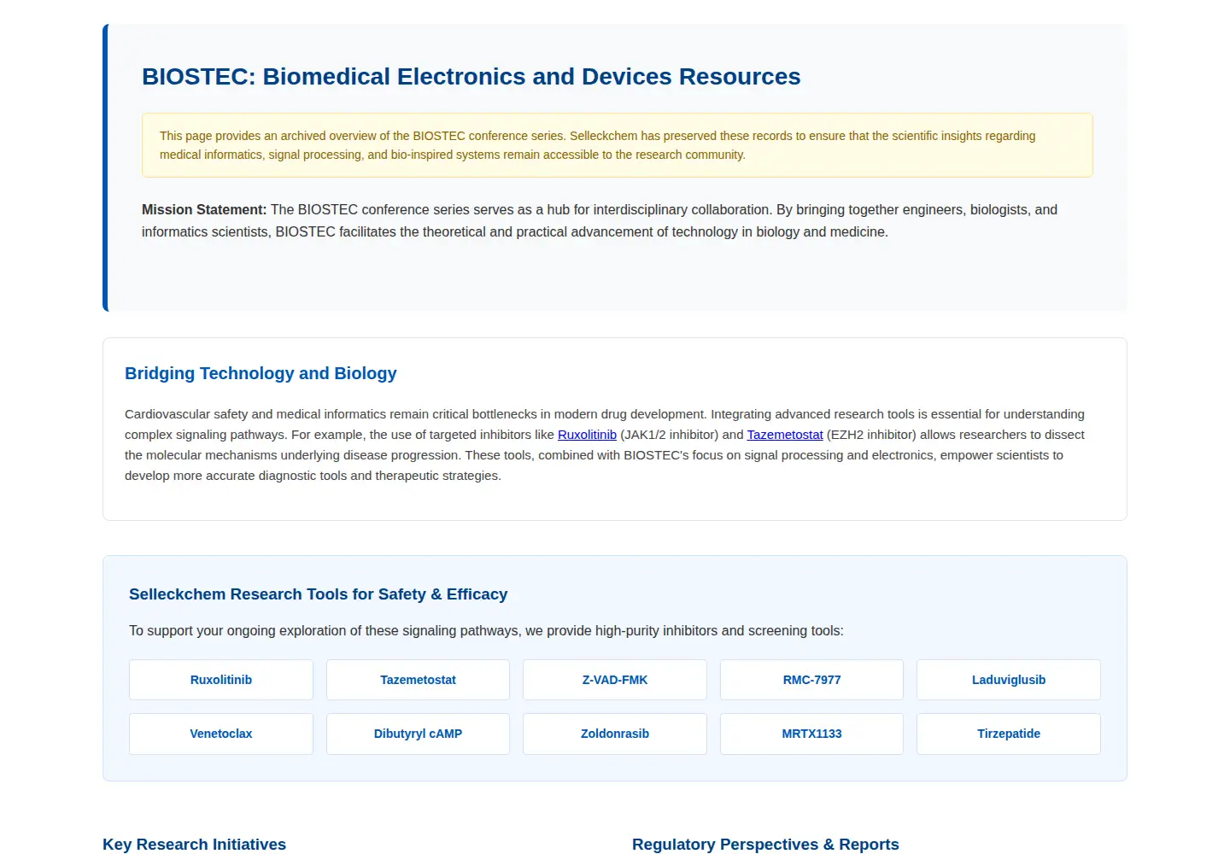The width and height of the screenshot is (1230, 854).
Task: Click the 'To support your ongoing exploration' sentence
Action: pos(486,631)
